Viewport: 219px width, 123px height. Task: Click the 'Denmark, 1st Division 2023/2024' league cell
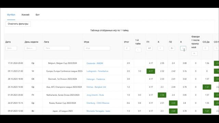point(63,79)
